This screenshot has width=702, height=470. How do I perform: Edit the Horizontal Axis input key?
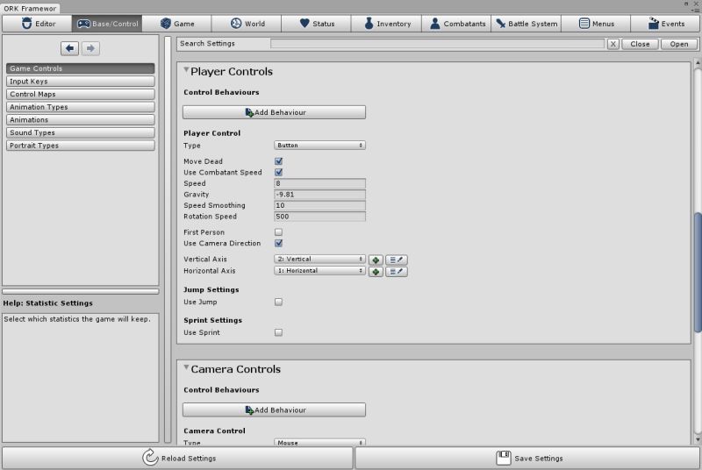coord(397,272)
